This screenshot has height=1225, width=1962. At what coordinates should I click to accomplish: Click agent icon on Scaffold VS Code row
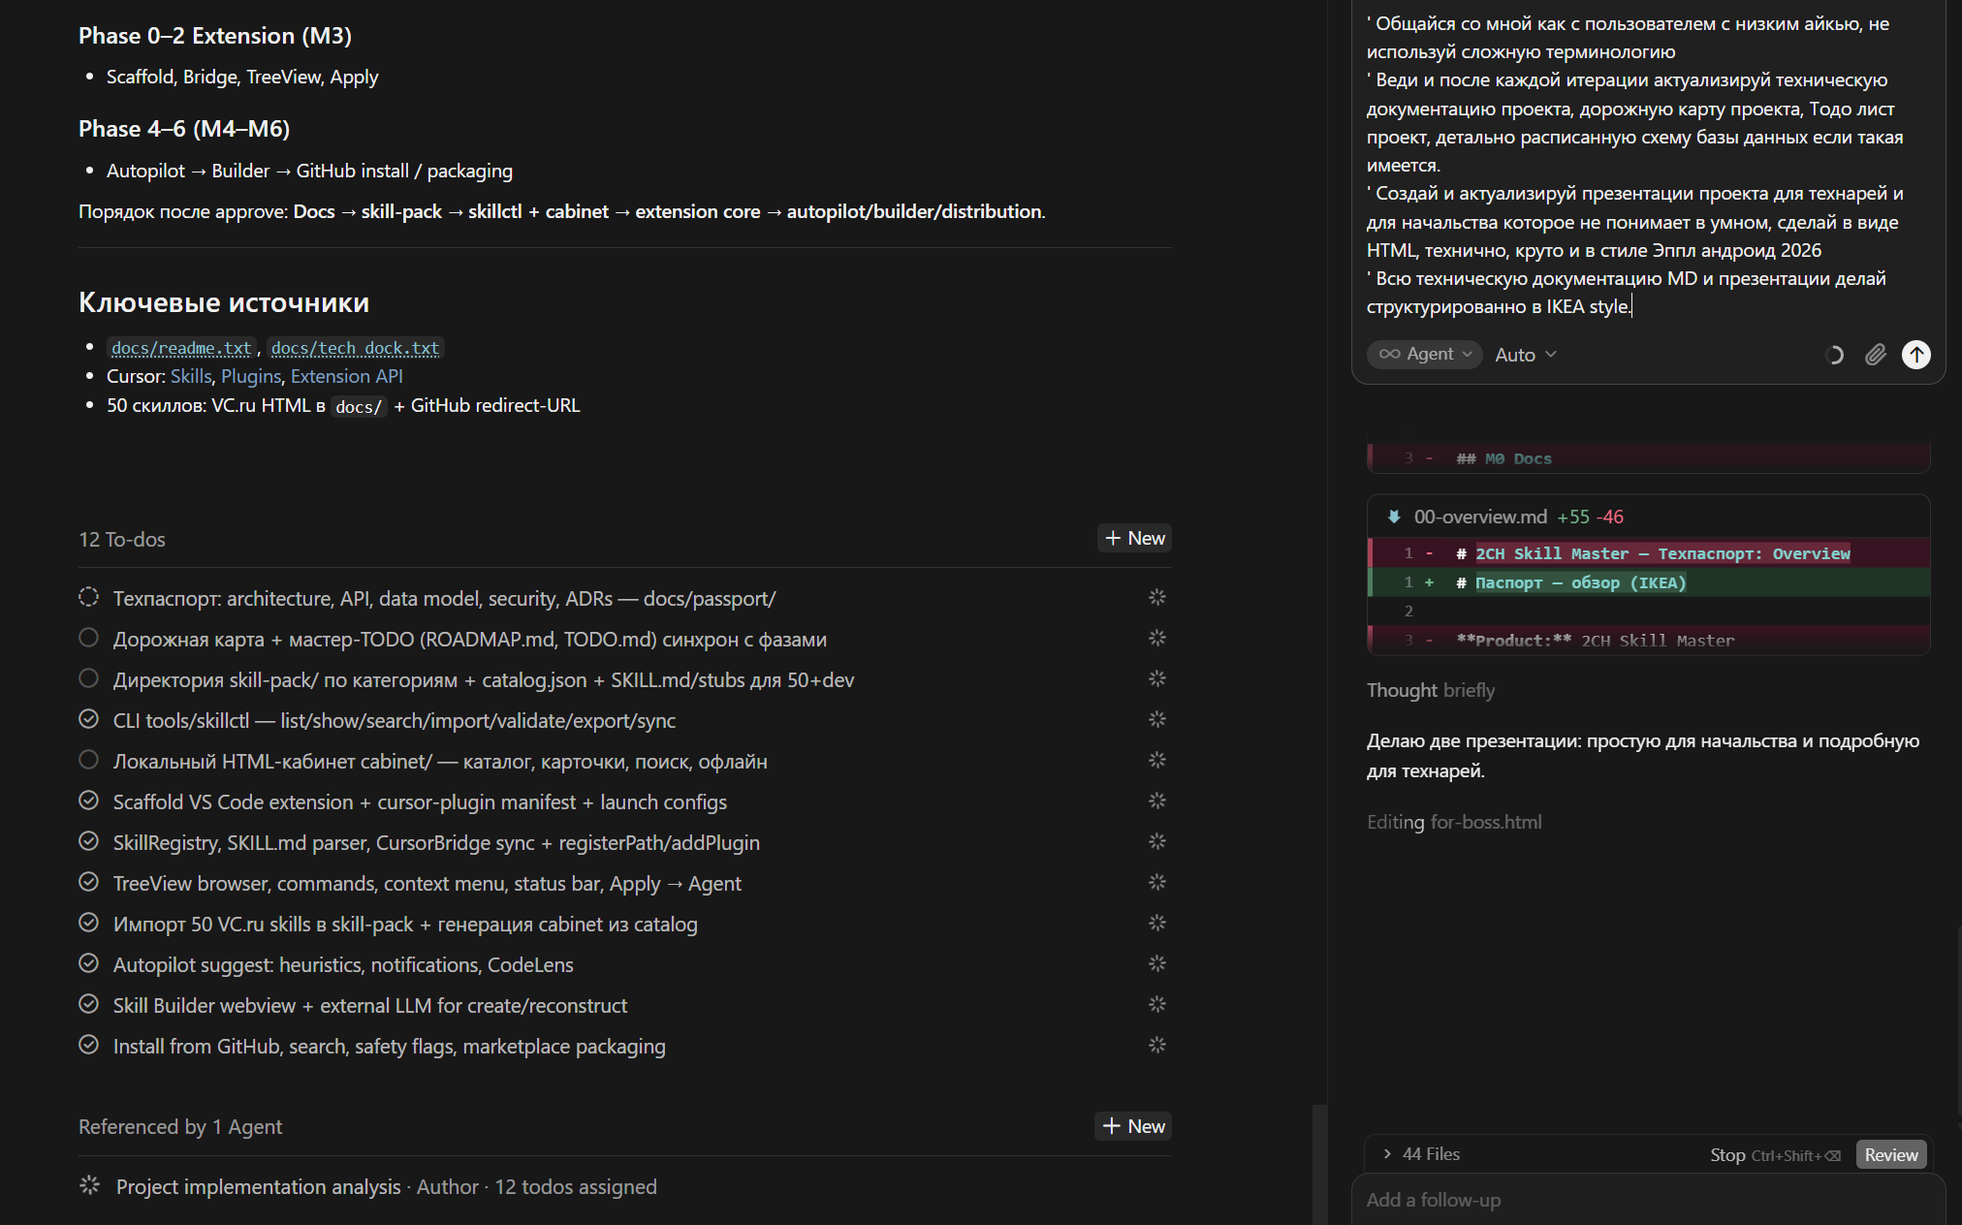[x=1156, y=801]
